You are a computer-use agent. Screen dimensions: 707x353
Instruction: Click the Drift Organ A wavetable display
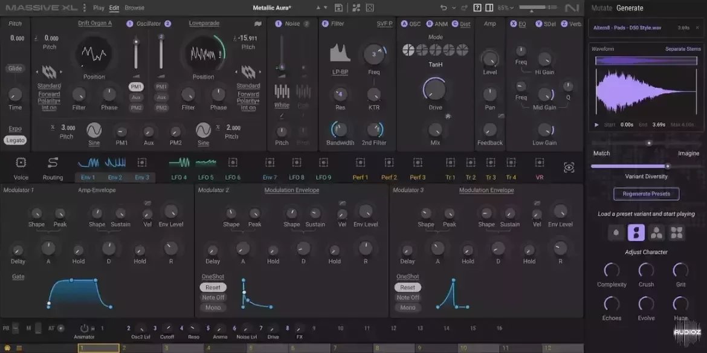tap(94, 53)
